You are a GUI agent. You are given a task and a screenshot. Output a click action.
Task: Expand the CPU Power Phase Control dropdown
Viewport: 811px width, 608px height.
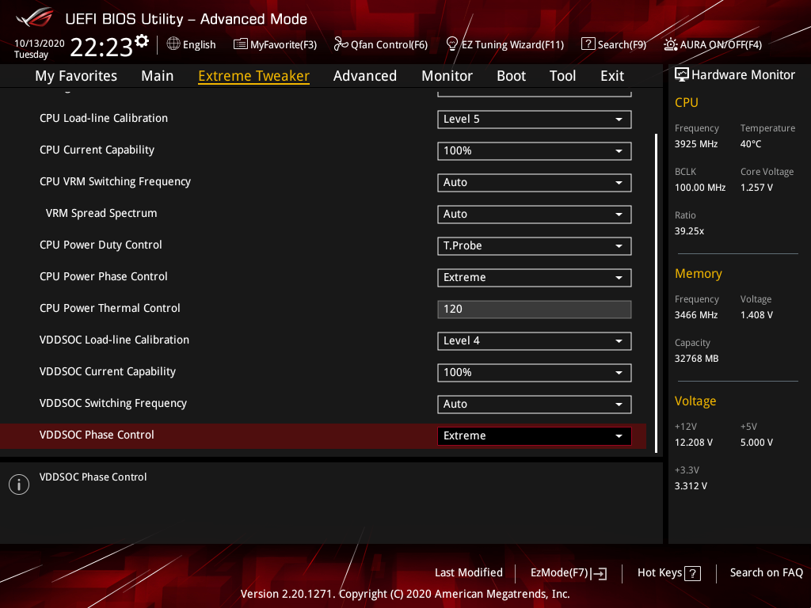point(535,278)
